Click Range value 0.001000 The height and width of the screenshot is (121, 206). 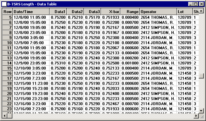pos(130,63)
